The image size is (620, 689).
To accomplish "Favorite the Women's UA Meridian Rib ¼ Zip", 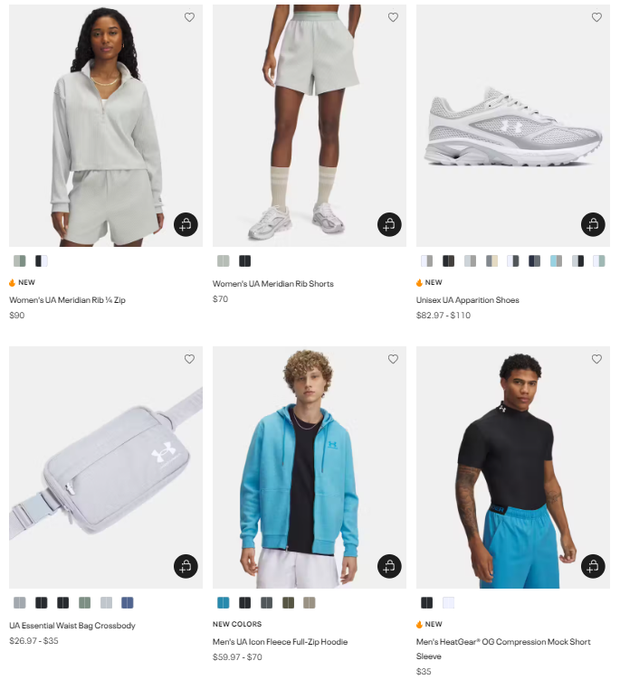I will pyautogui.click(x=189, y=17).
